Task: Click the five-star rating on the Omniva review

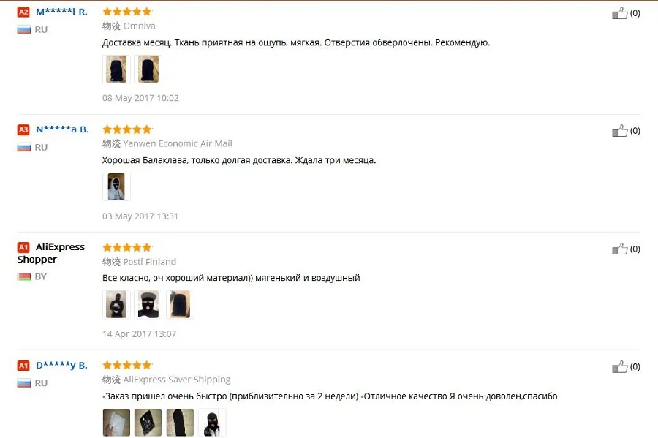Action: click(127, 12)
